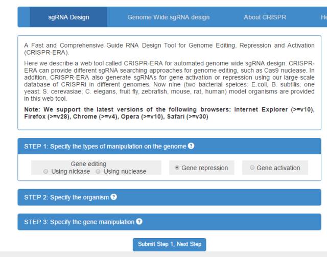Viewport: 327px width, 257px height.
Task: Select the Using nuclease radio button
Action: 98,172
